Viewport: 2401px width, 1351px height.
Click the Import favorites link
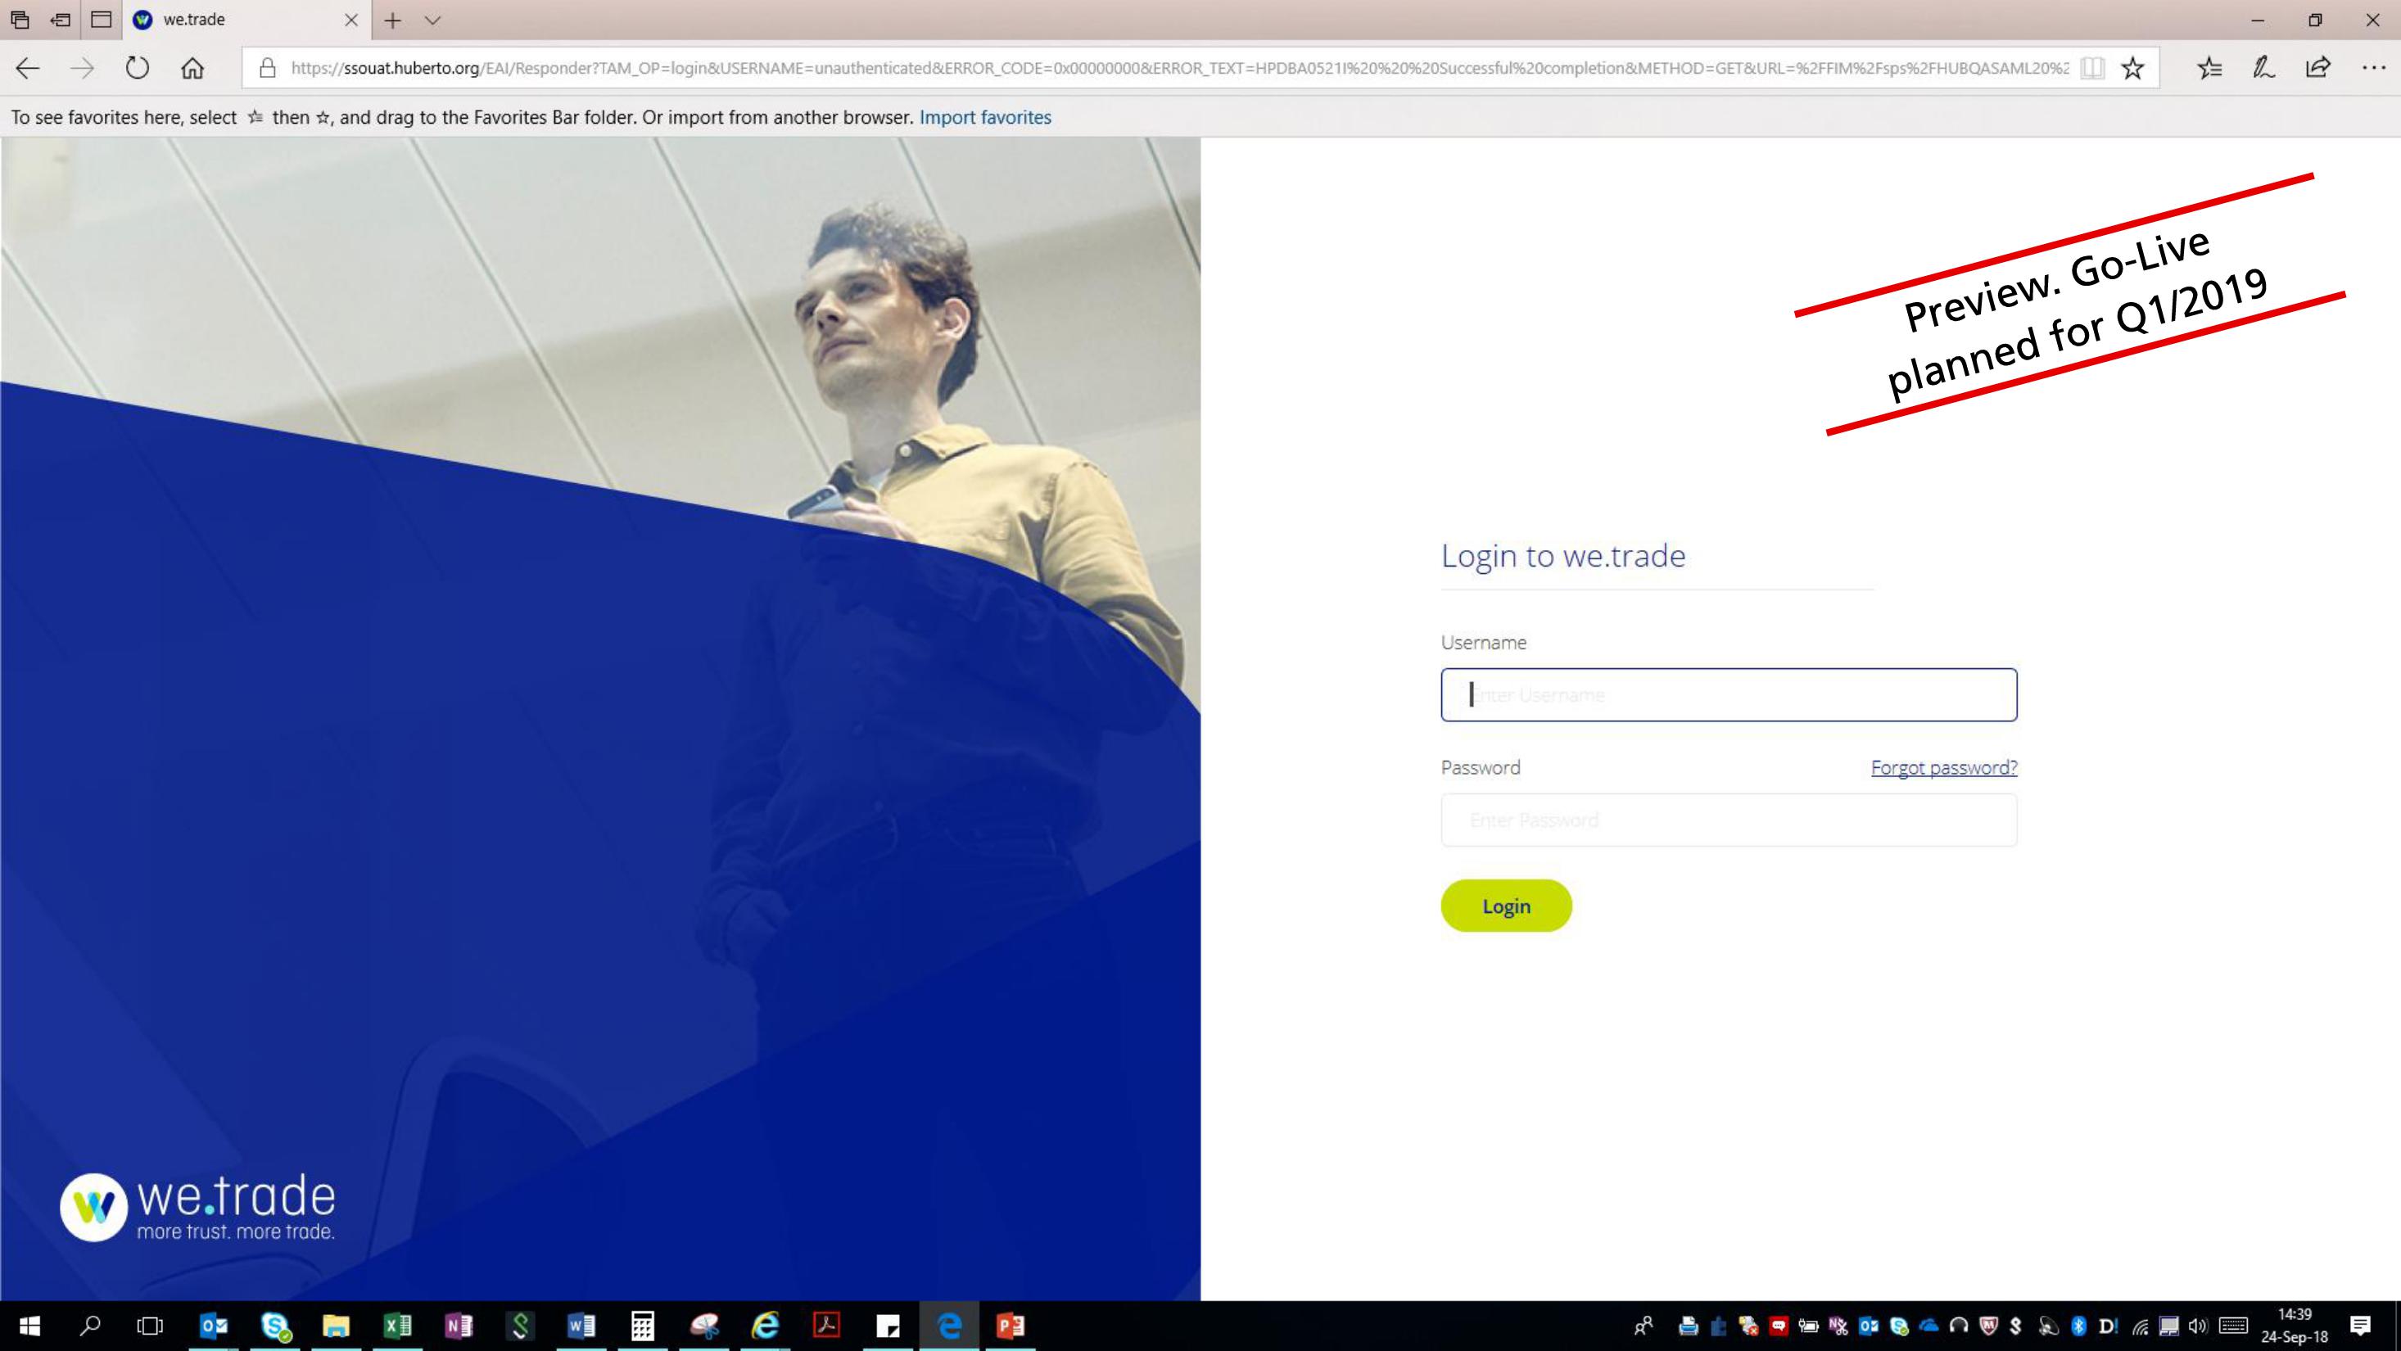(984, 117)
